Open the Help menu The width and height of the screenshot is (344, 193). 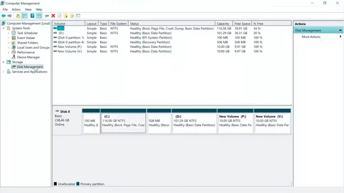coord(39,9)
